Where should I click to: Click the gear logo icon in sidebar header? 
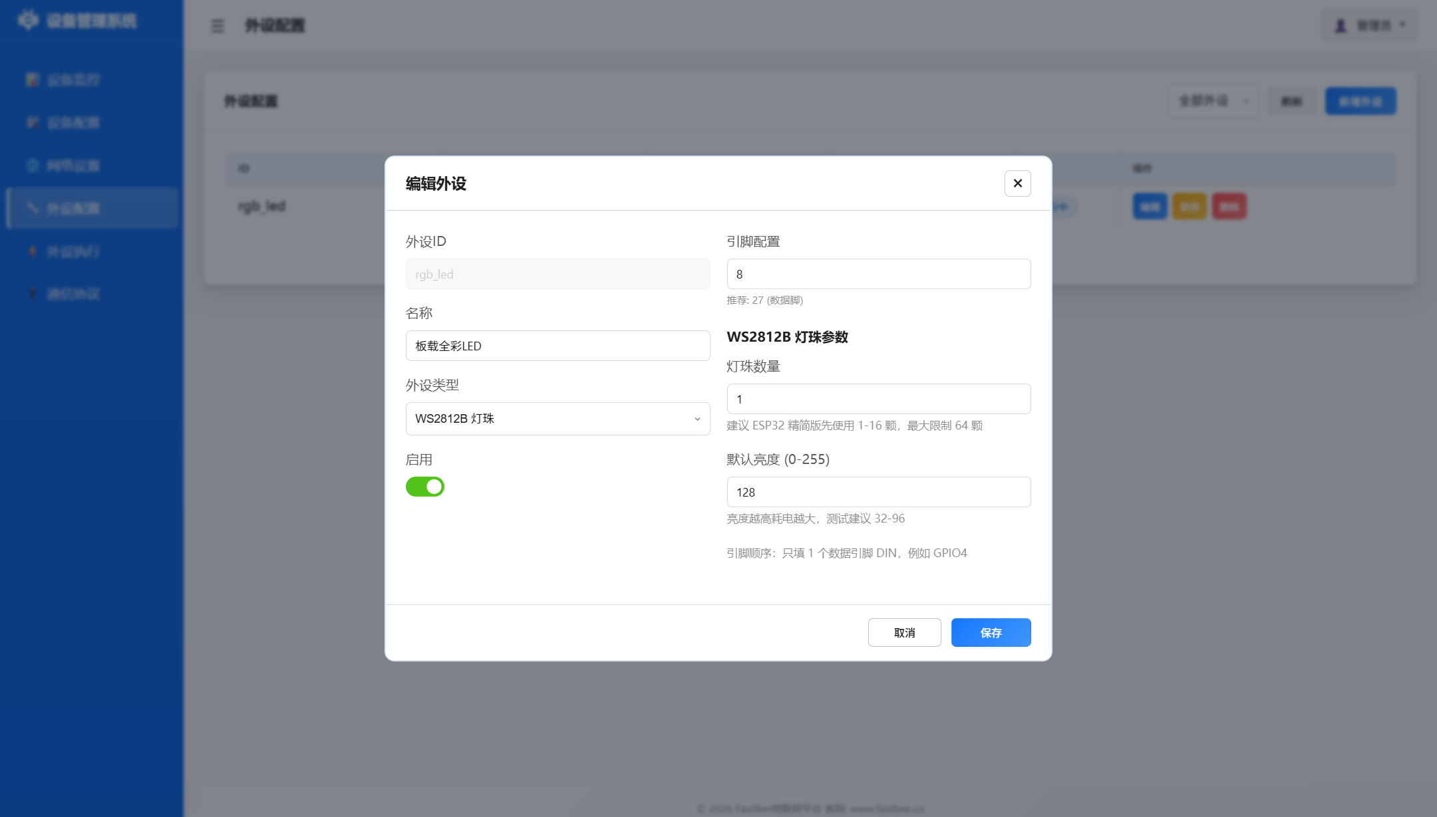click(x=28, y=20)
